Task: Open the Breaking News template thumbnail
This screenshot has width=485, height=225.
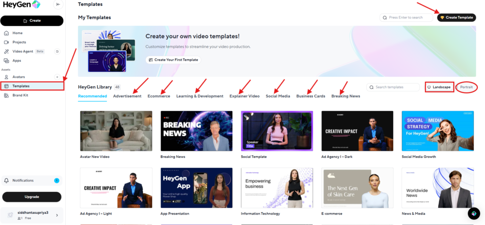Action: (x=197, y=131)
